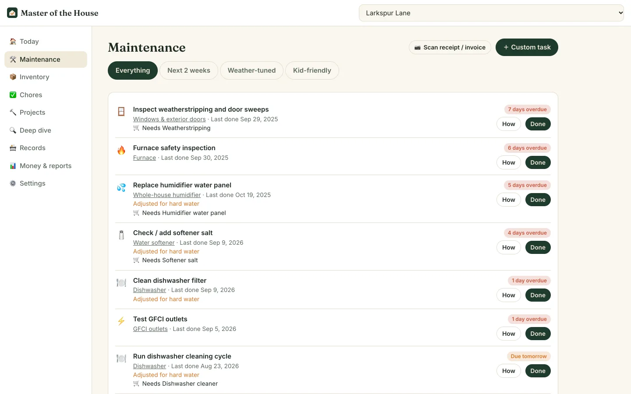The width and height of the screenshot is (631, 394).
Task: Switch to the Next 2 weeks tab
Action: pyautogui.click(x=189, y=70)
